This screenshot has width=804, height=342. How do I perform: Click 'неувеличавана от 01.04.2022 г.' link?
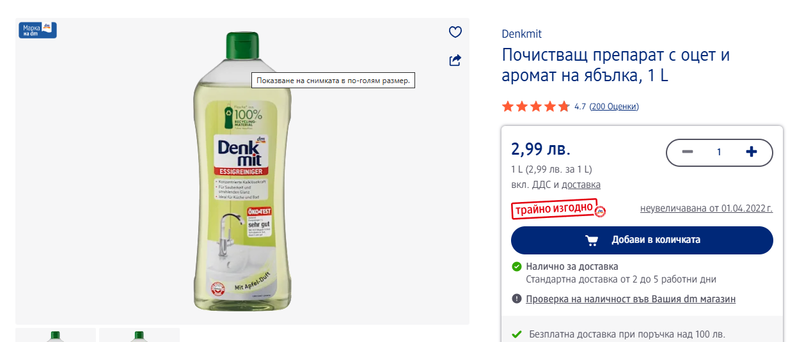coord(706,208)
